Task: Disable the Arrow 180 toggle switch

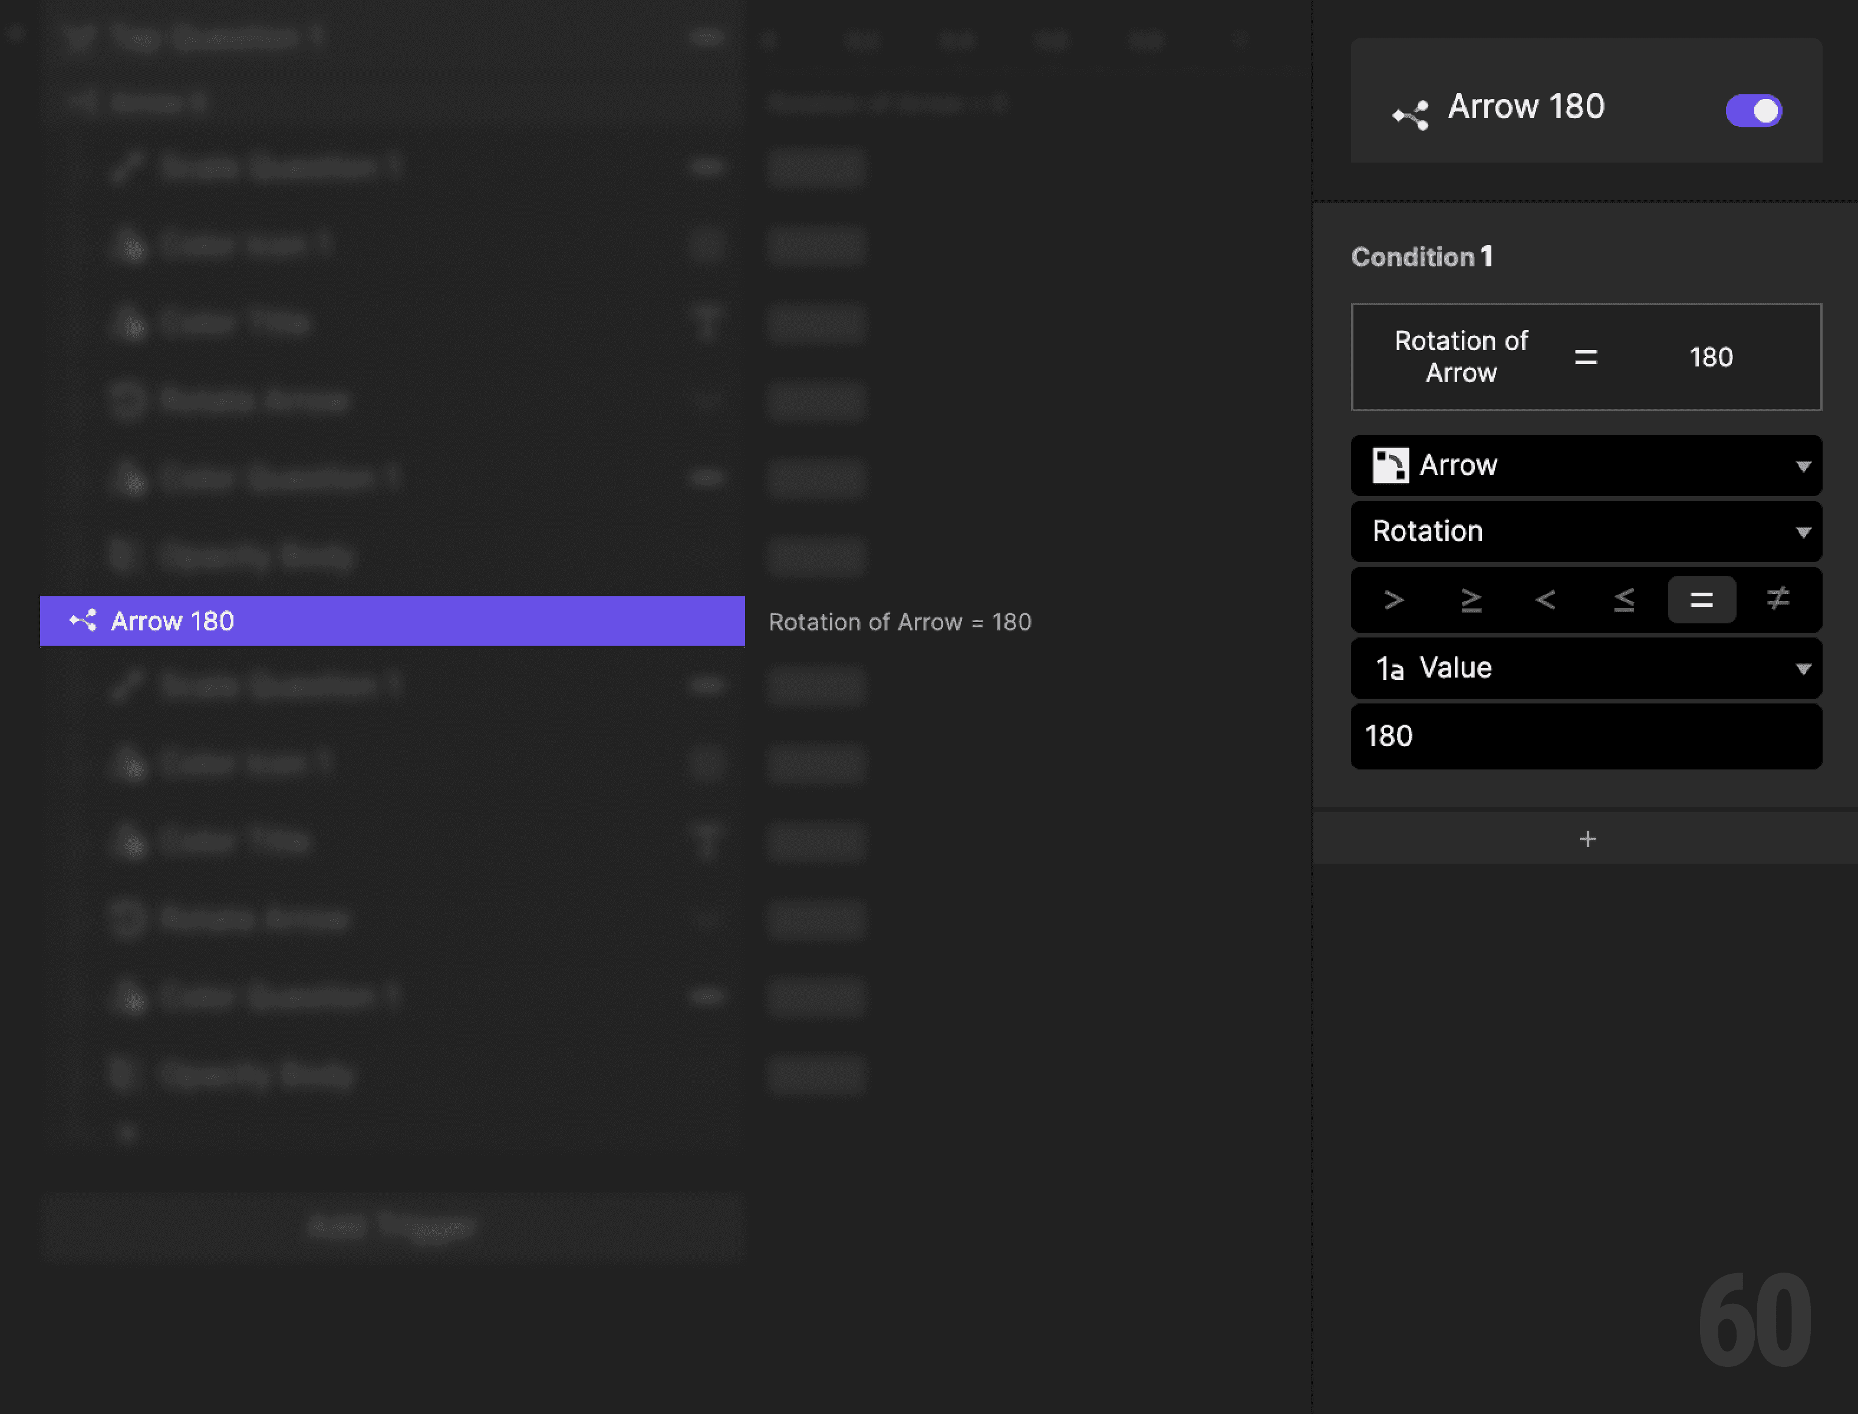Action: (x=1754, y=110)
